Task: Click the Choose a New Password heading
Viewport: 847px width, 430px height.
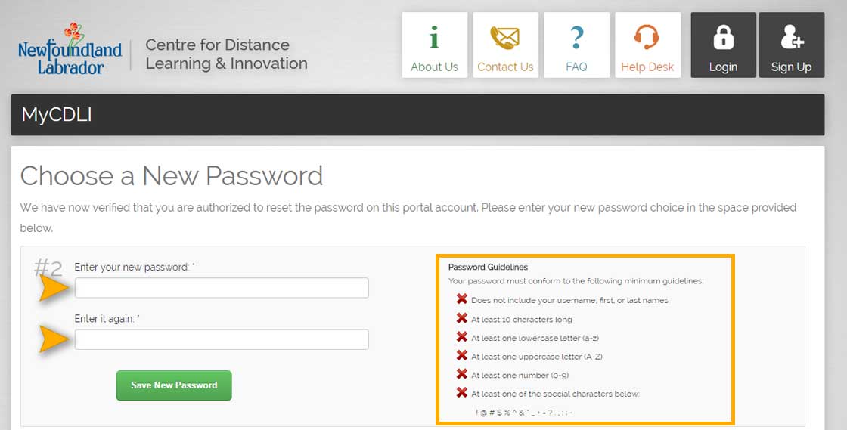Action: pos(171,176)
